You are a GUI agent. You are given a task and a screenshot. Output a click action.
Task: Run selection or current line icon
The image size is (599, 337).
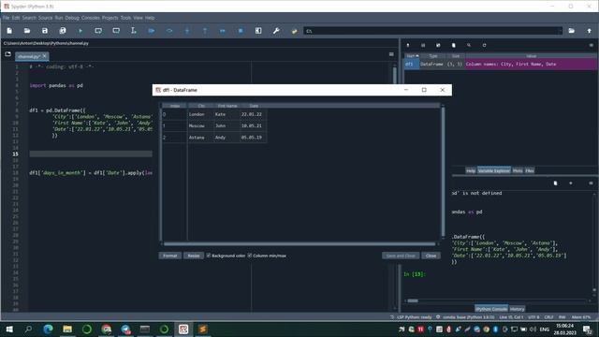tap(134, 31)
